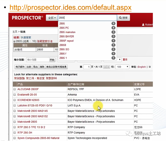Click the 重设 reset link

coord(125,60)
